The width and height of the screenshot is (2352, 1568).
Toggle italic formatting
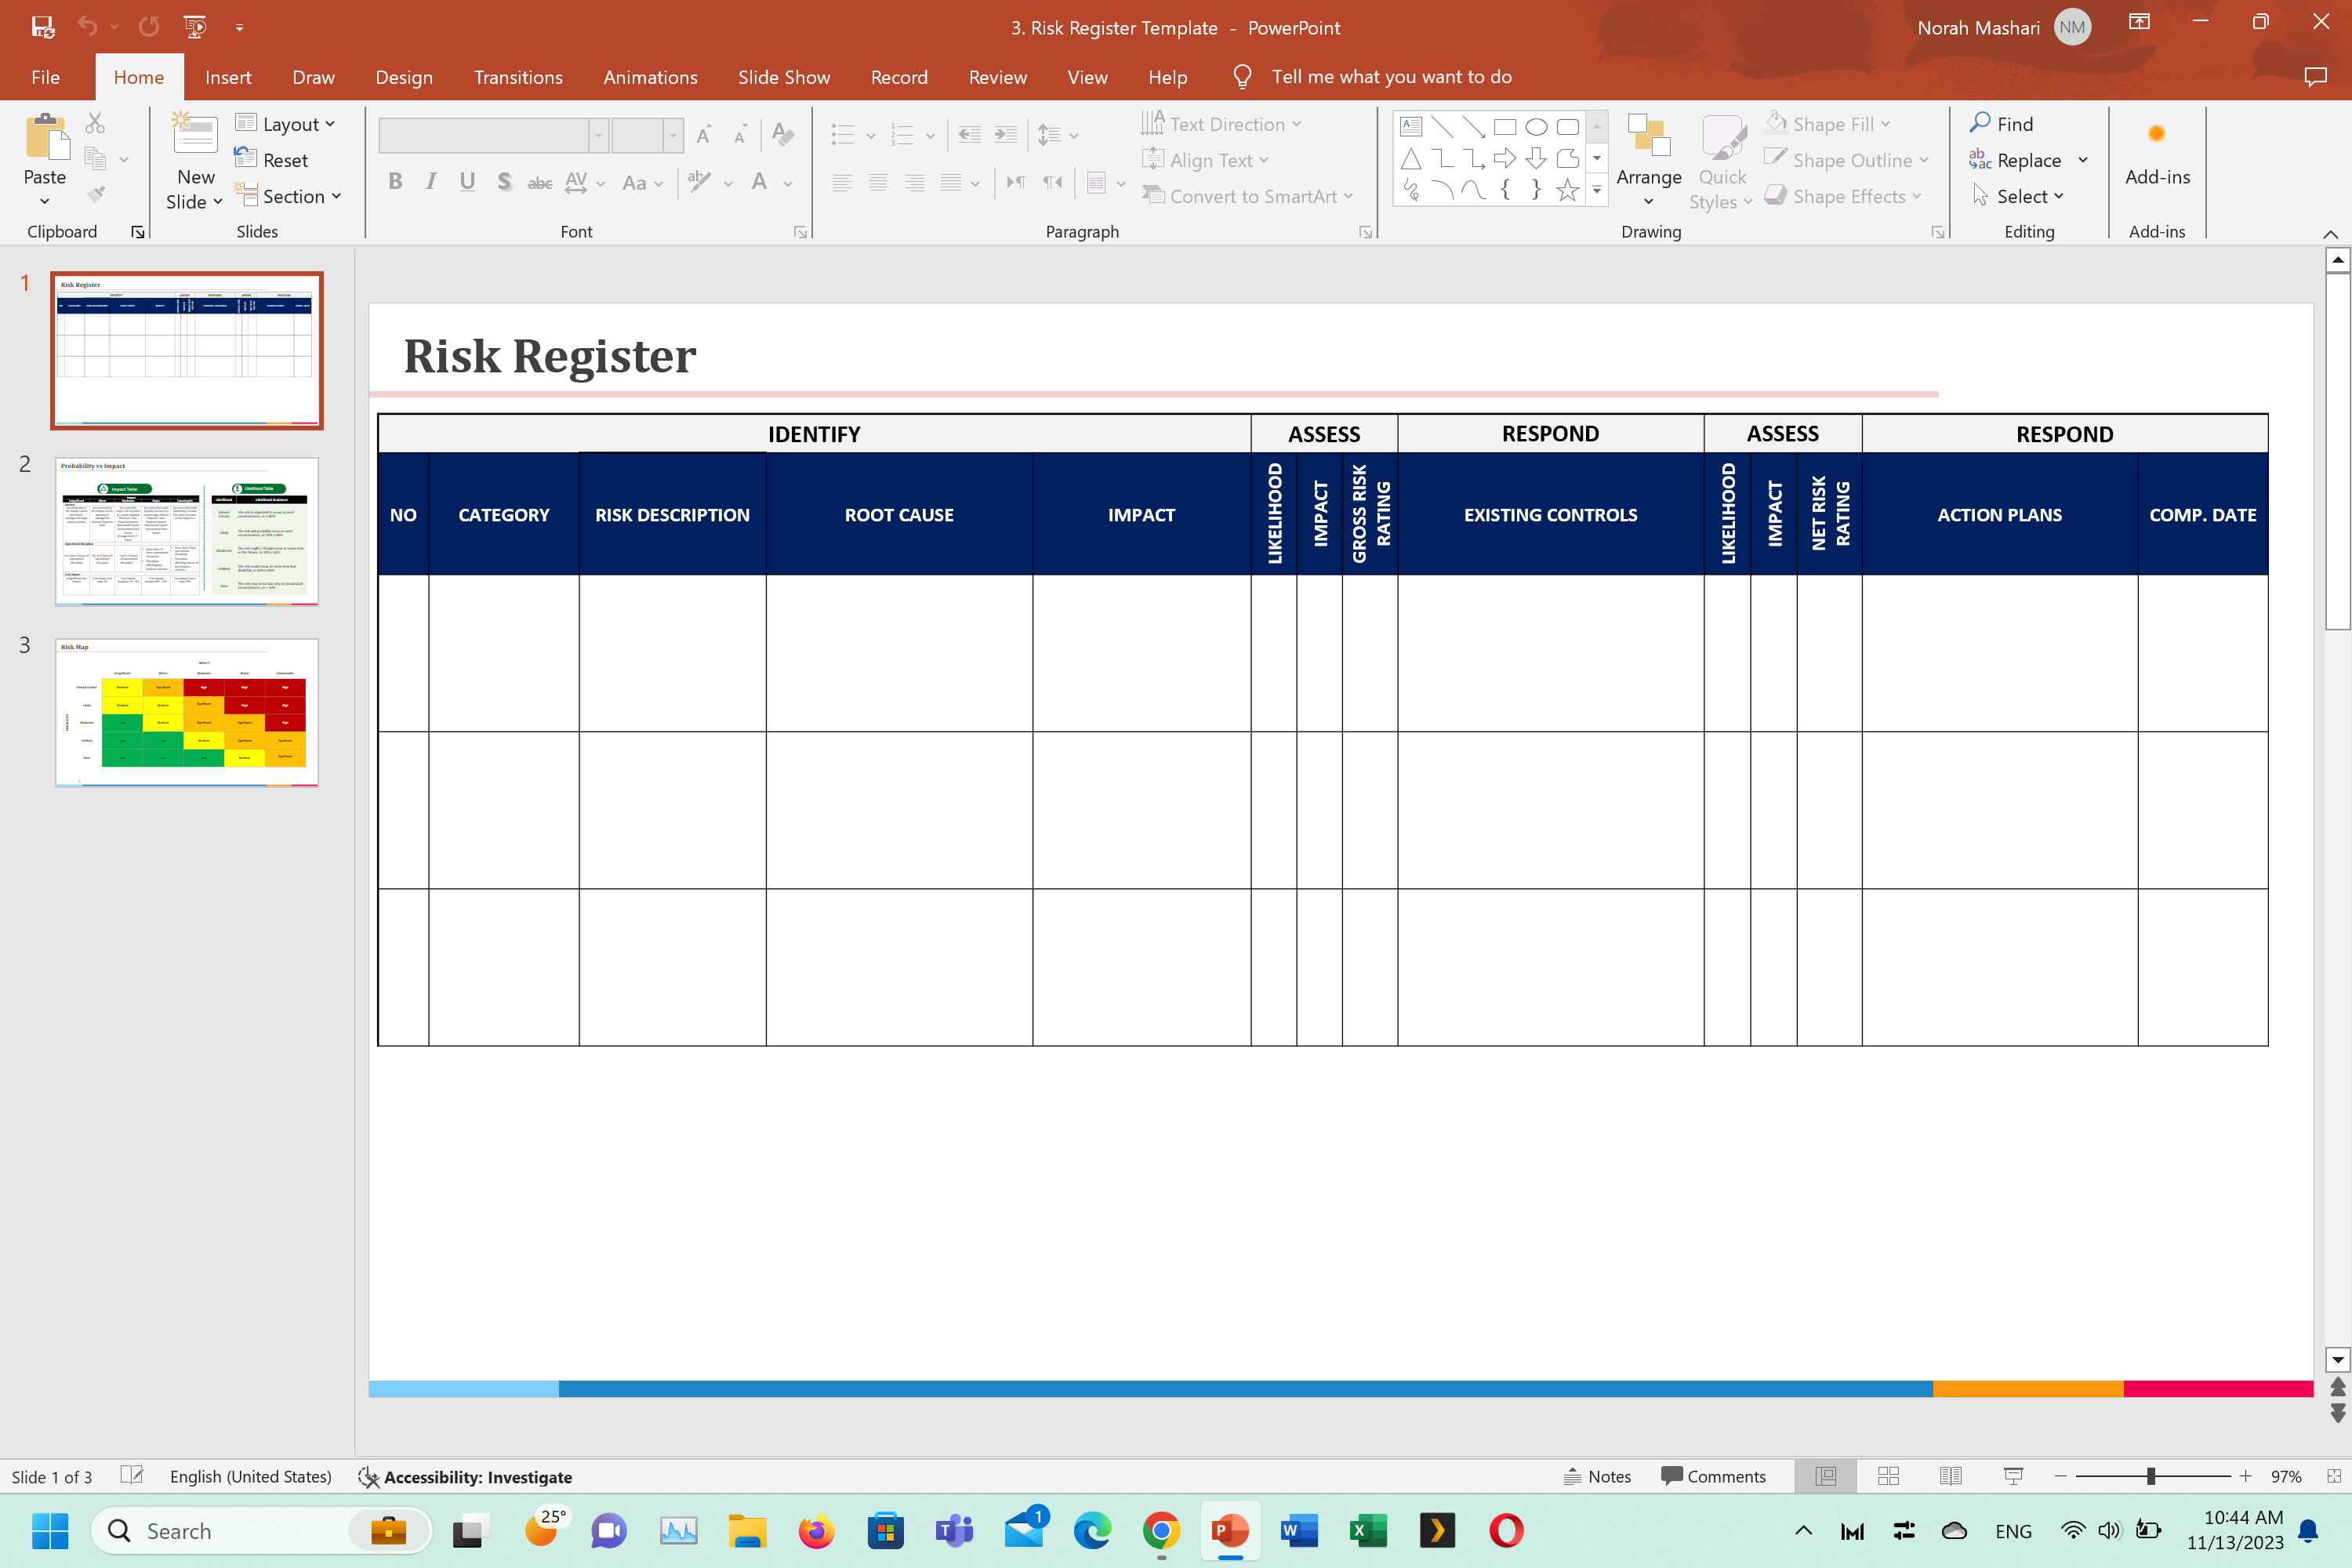[x=430, y=182]
